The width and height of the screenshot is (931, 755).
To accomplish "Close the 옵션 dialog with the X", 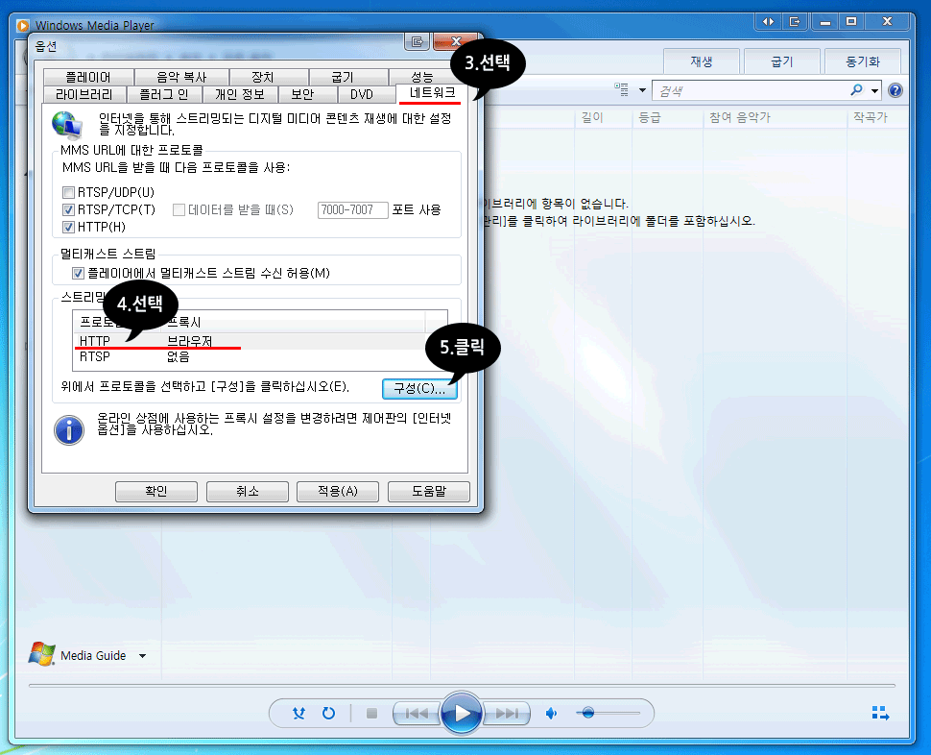I will pyautogui.click(x=455, y=41).
